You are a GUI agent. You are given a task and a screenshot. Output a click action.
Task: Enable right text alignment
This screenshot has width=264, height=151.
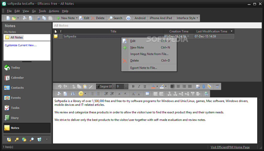point(184,86)
